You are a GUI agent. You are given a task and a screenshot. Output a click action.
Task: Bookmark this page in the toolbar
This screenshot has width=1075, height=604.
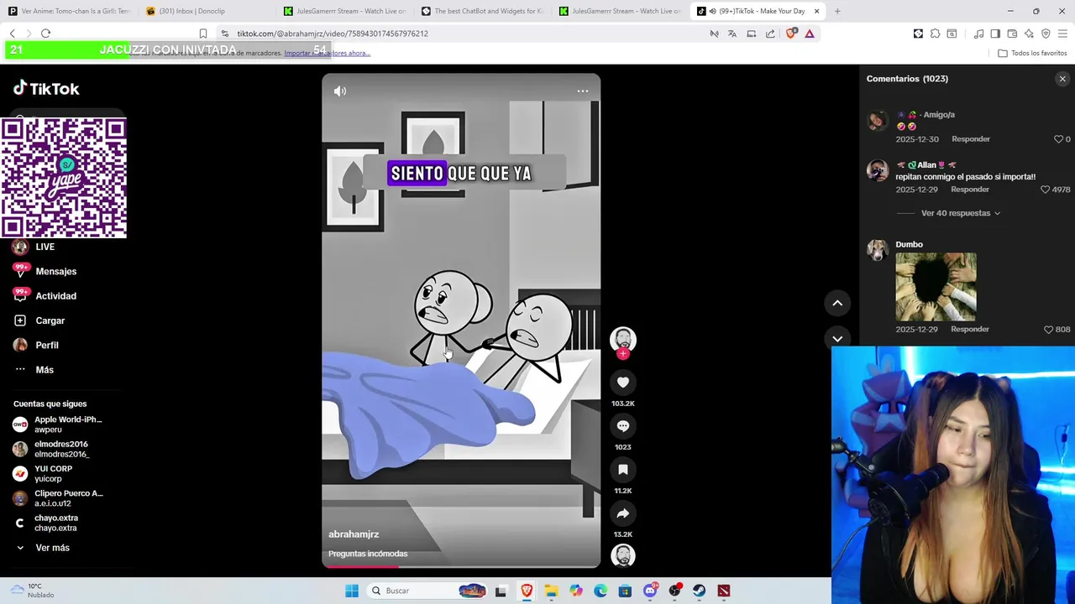pos(203,34)
